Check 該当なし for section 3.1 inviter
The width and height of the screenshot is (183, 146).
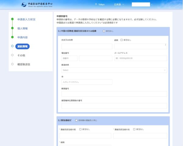pos(104,31)
